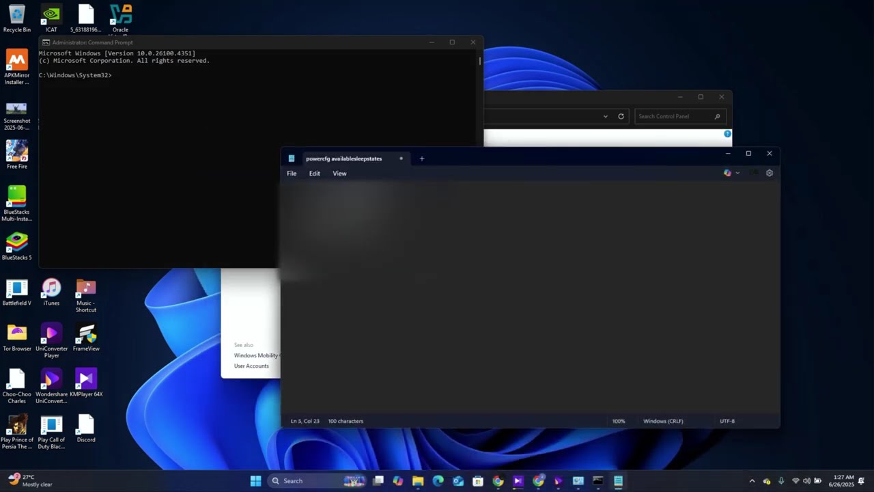Click the Command Prompt title bar icon
Screen dimensions: 874x492
46,42
